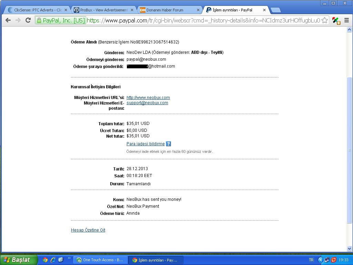Click the Kurumsal İletişim Bilgileri heading
The image size is (353, 265).
tap(95, 87)
